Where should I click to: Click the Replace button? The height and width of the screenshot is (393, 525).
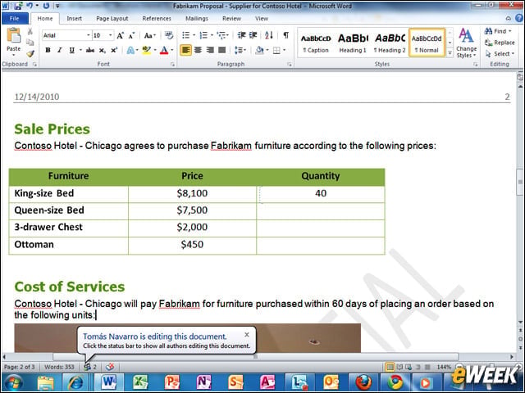coord(500,43)
